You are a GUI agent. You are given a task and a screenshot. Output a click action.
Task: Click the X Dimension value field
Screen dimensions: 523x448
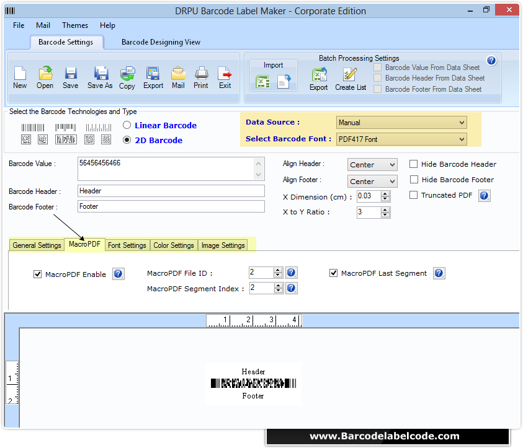point(369,196)
